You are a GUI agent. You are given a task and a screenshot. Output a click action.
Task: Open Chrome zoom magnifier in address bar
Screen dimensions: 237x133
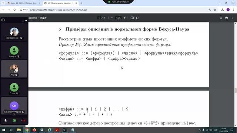pos(210,10)
